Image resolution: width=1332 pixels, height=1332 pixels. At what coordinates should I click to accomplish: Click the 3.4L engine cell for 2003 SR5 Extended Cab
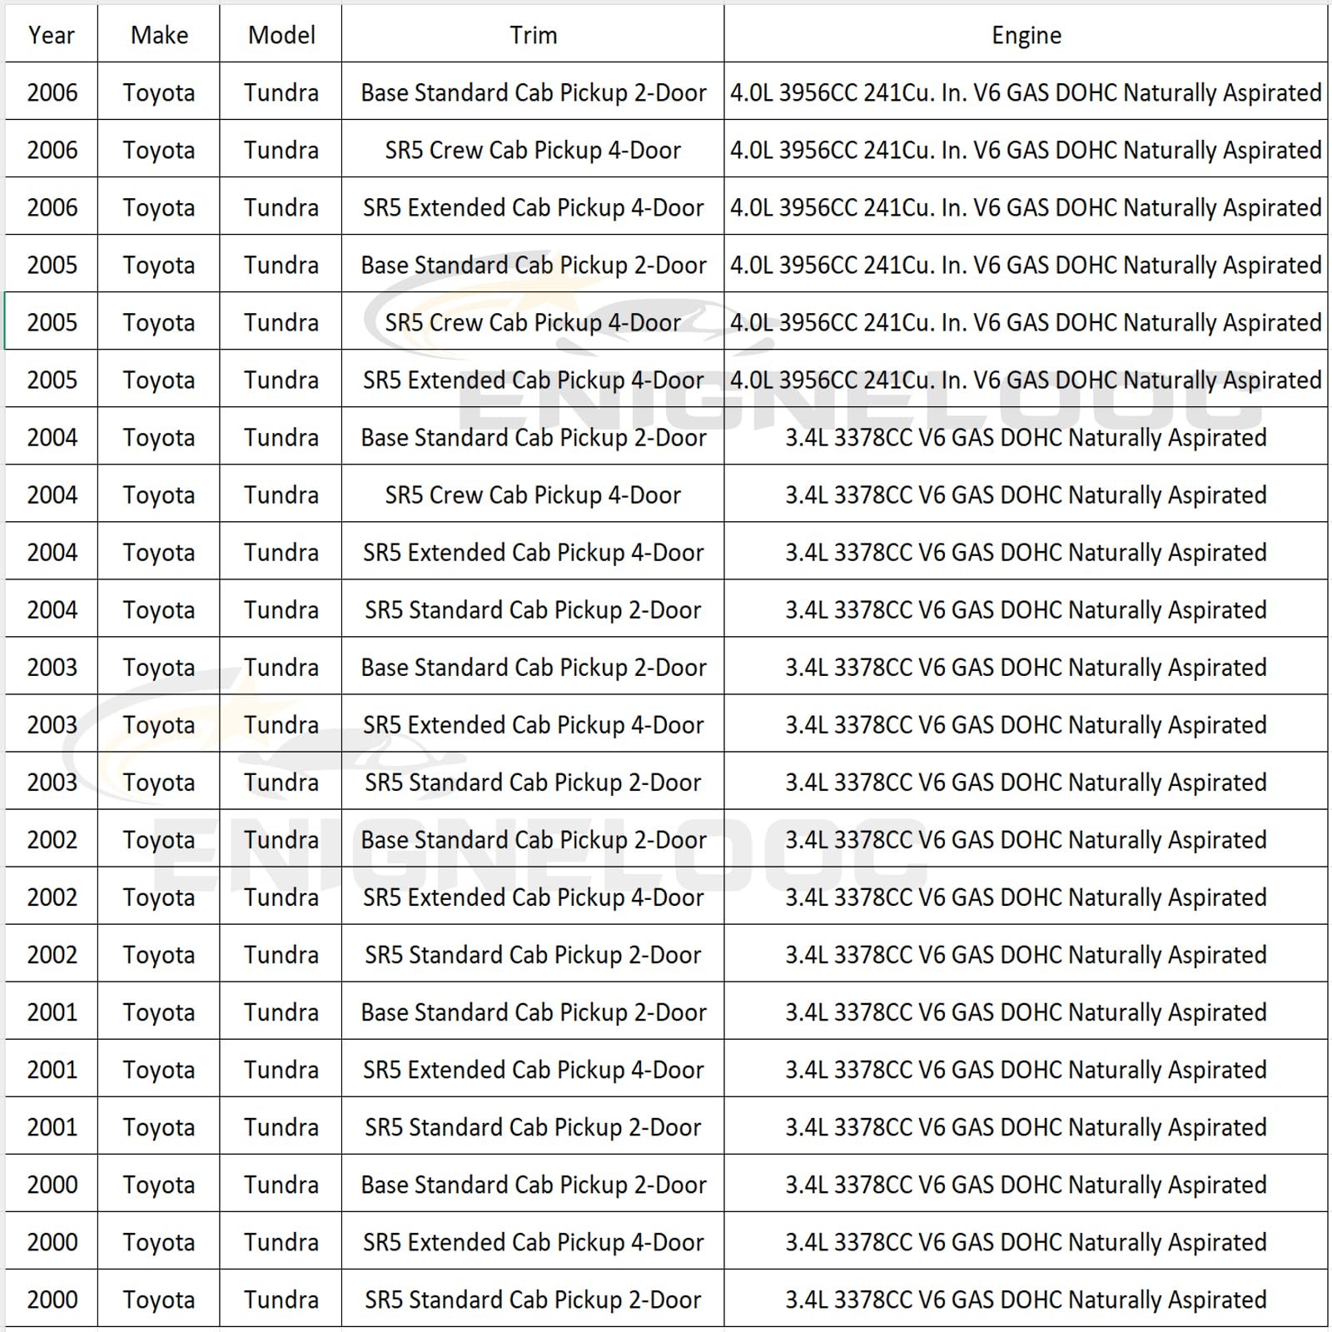click(x=1026, y=723)
